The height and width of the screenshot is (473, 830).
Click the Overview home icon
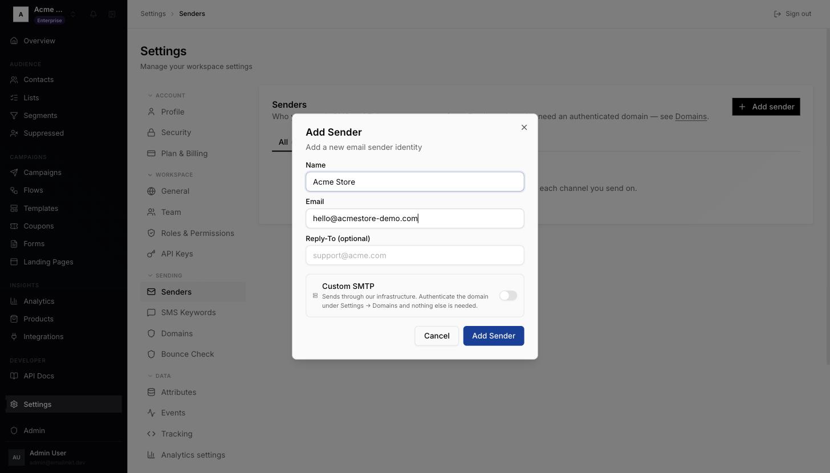tap(14, 40)
